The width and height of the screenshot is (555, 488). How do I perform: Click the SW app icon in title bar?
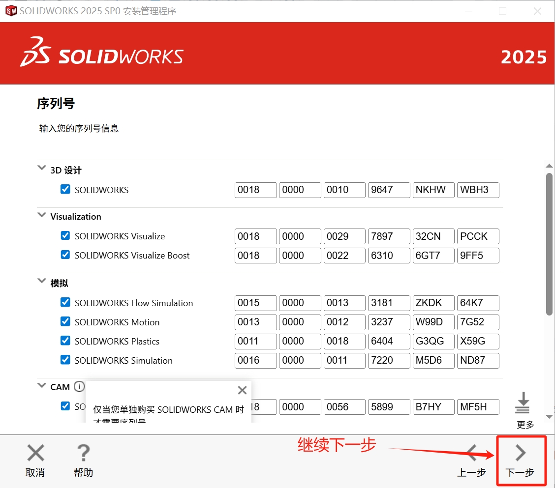[11, 11]
